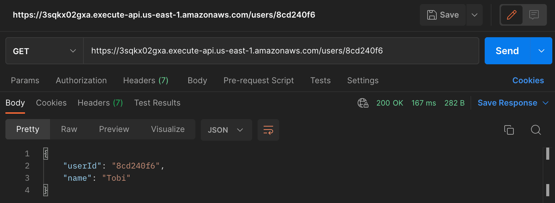Select the Raw view toggle
Viewport: 555px width, 203px height.
click(x=69, y=129)
